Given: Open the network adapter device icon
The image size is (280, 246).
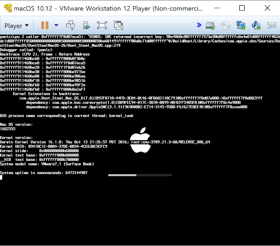Looking at the screenshot, I should 241,25.
